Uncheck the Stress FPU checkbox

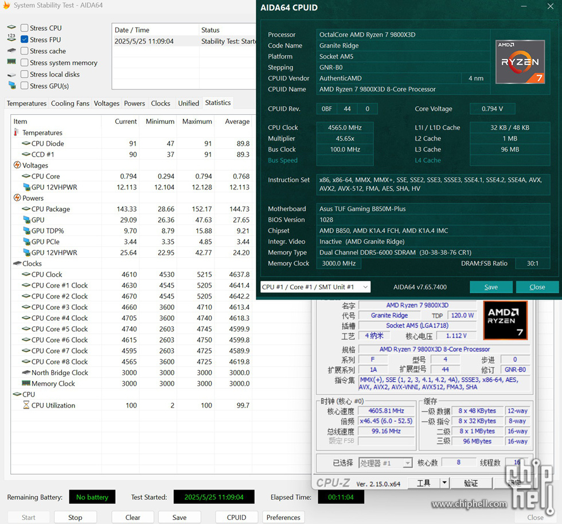(x=24, y=40)
